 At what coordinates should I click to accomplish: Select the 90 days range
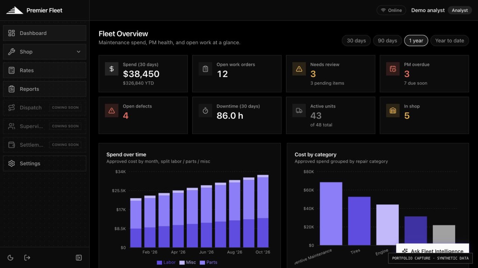point(387,41)
